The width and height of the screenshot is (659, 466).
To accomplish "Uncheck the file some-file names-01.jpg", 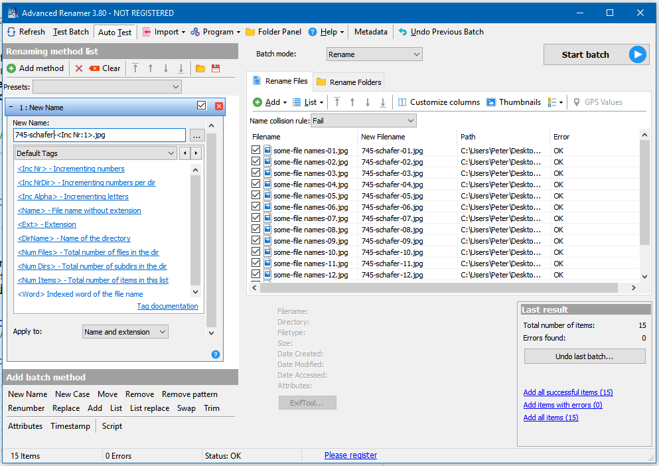I will point(256,151).
